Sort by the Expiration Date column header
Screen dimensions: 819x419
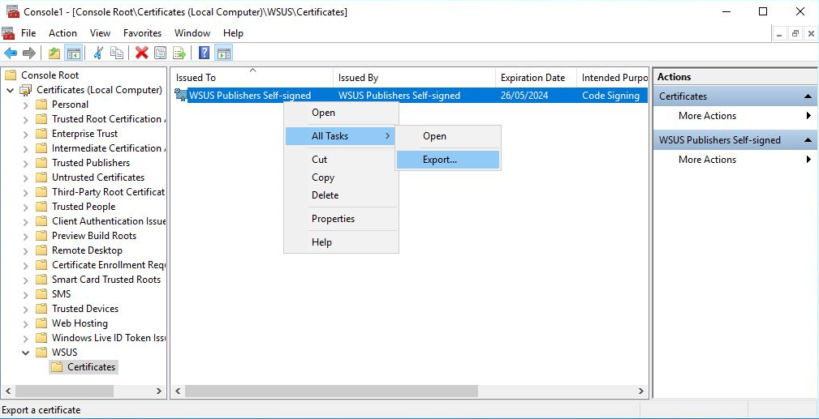(x=536, y=78)
